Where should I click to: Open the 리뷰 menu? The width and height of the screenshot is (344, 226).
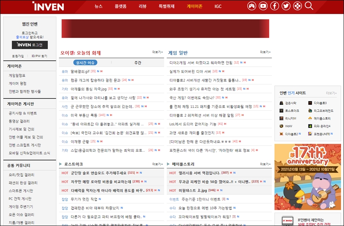(x=143, y=6)
